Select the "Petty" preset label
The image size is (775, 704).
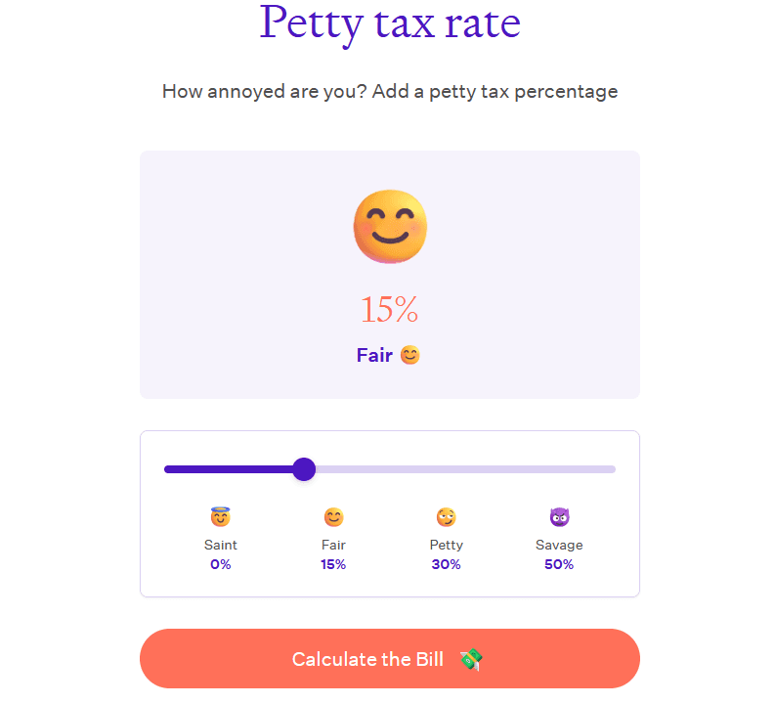pos(447,545)
